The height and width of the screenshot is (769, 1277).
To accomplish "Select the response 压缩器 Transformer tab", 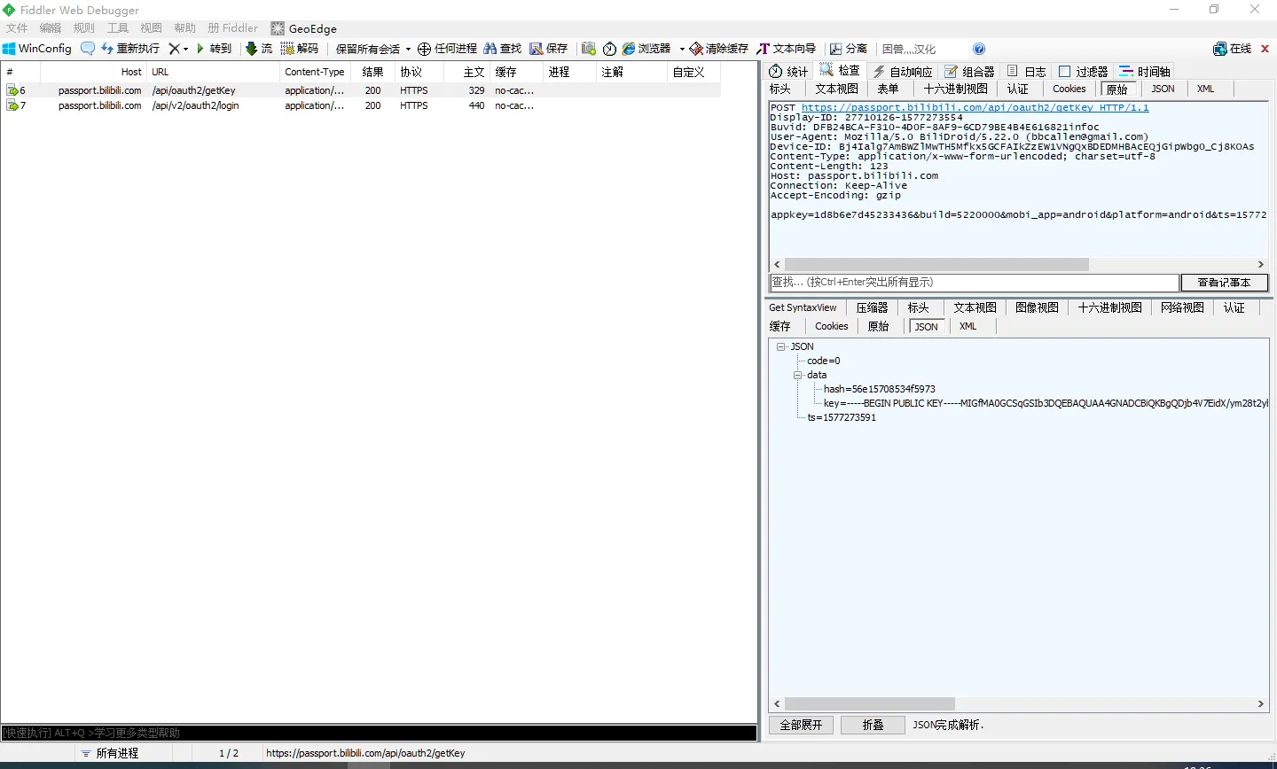I will [872, 307].
